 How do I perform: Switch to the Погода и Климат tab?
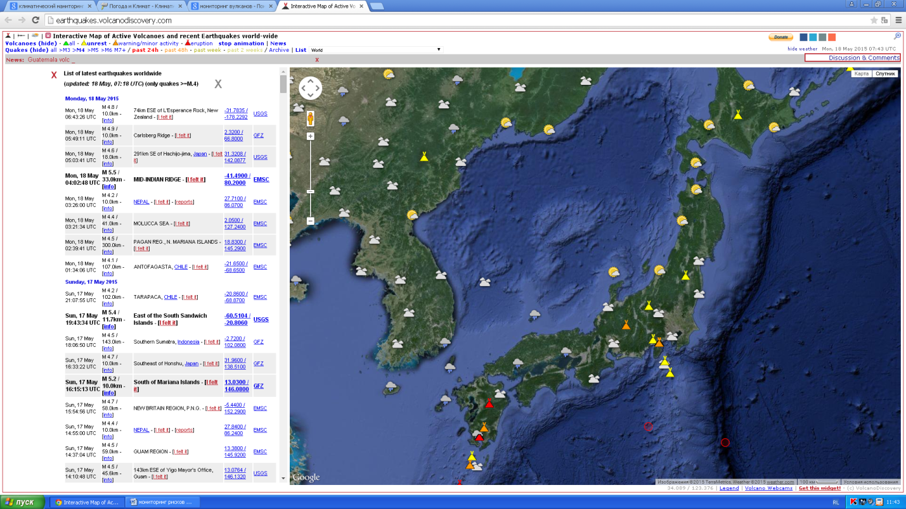coord(139,6)
